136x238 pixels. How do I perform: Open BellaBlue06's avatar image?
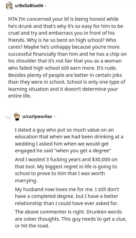point(9,6)
